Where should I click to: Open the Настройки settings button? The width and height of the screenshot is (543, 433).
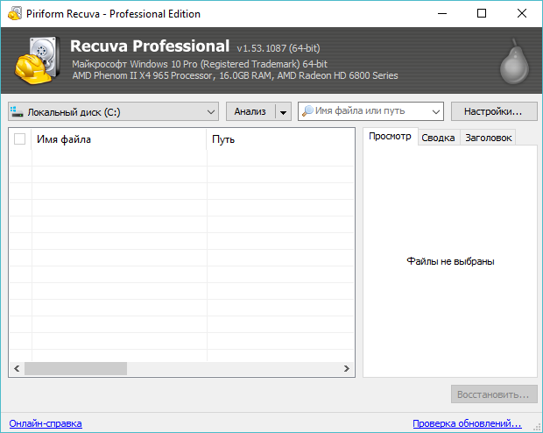coord(493,111)
